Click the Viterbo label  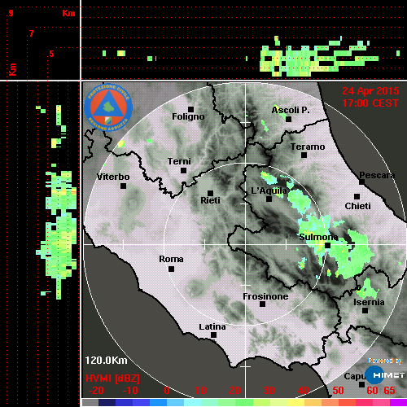[113, 177]
